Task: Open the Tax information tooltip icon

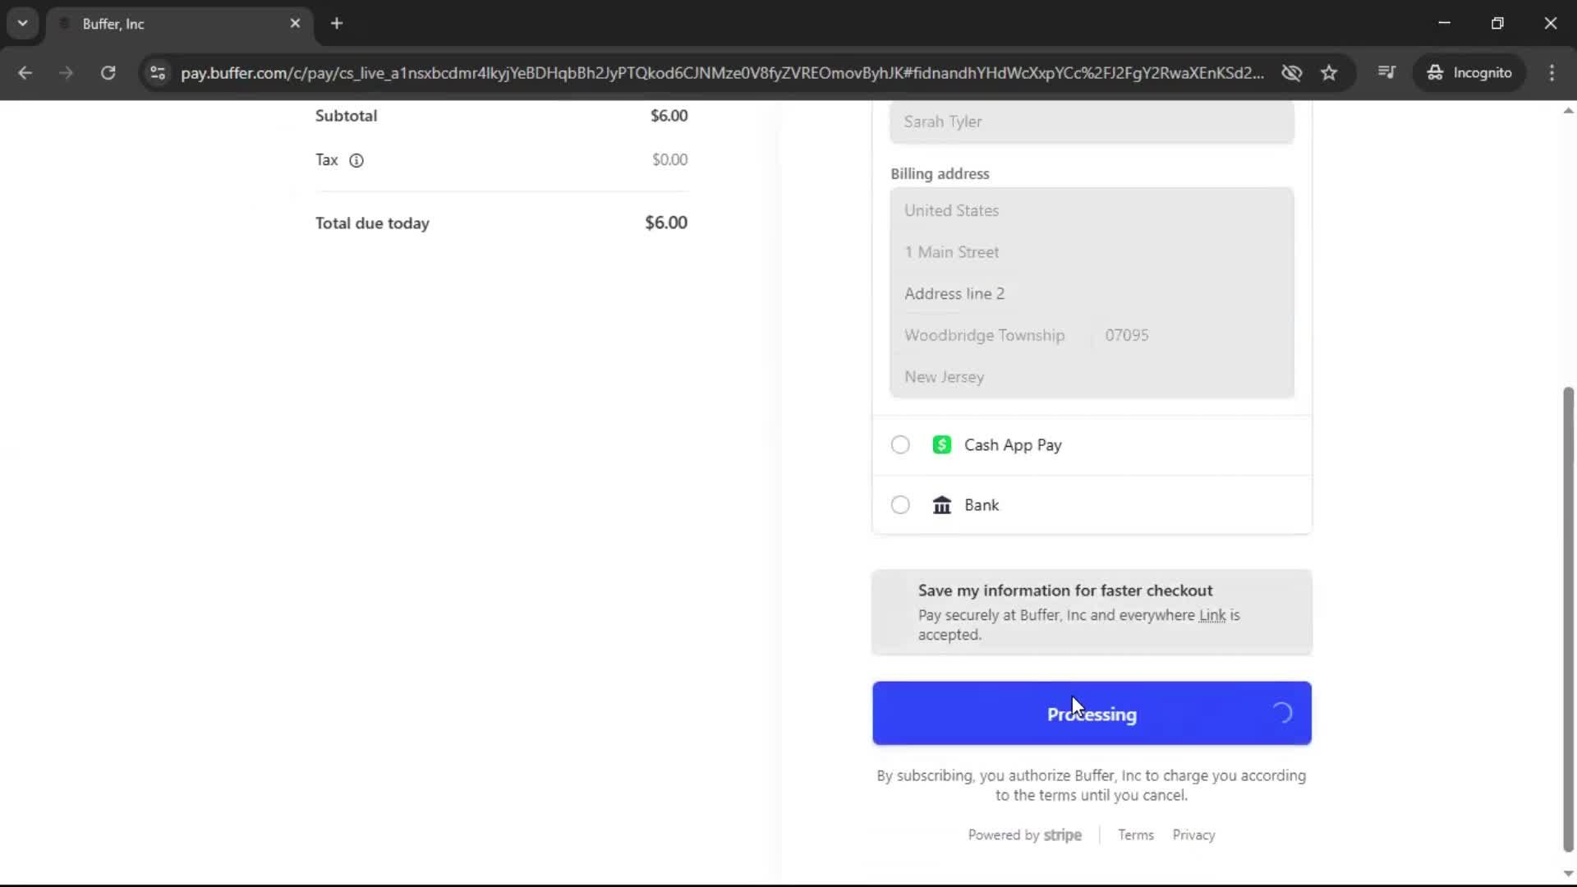Action: pos(356,160)
